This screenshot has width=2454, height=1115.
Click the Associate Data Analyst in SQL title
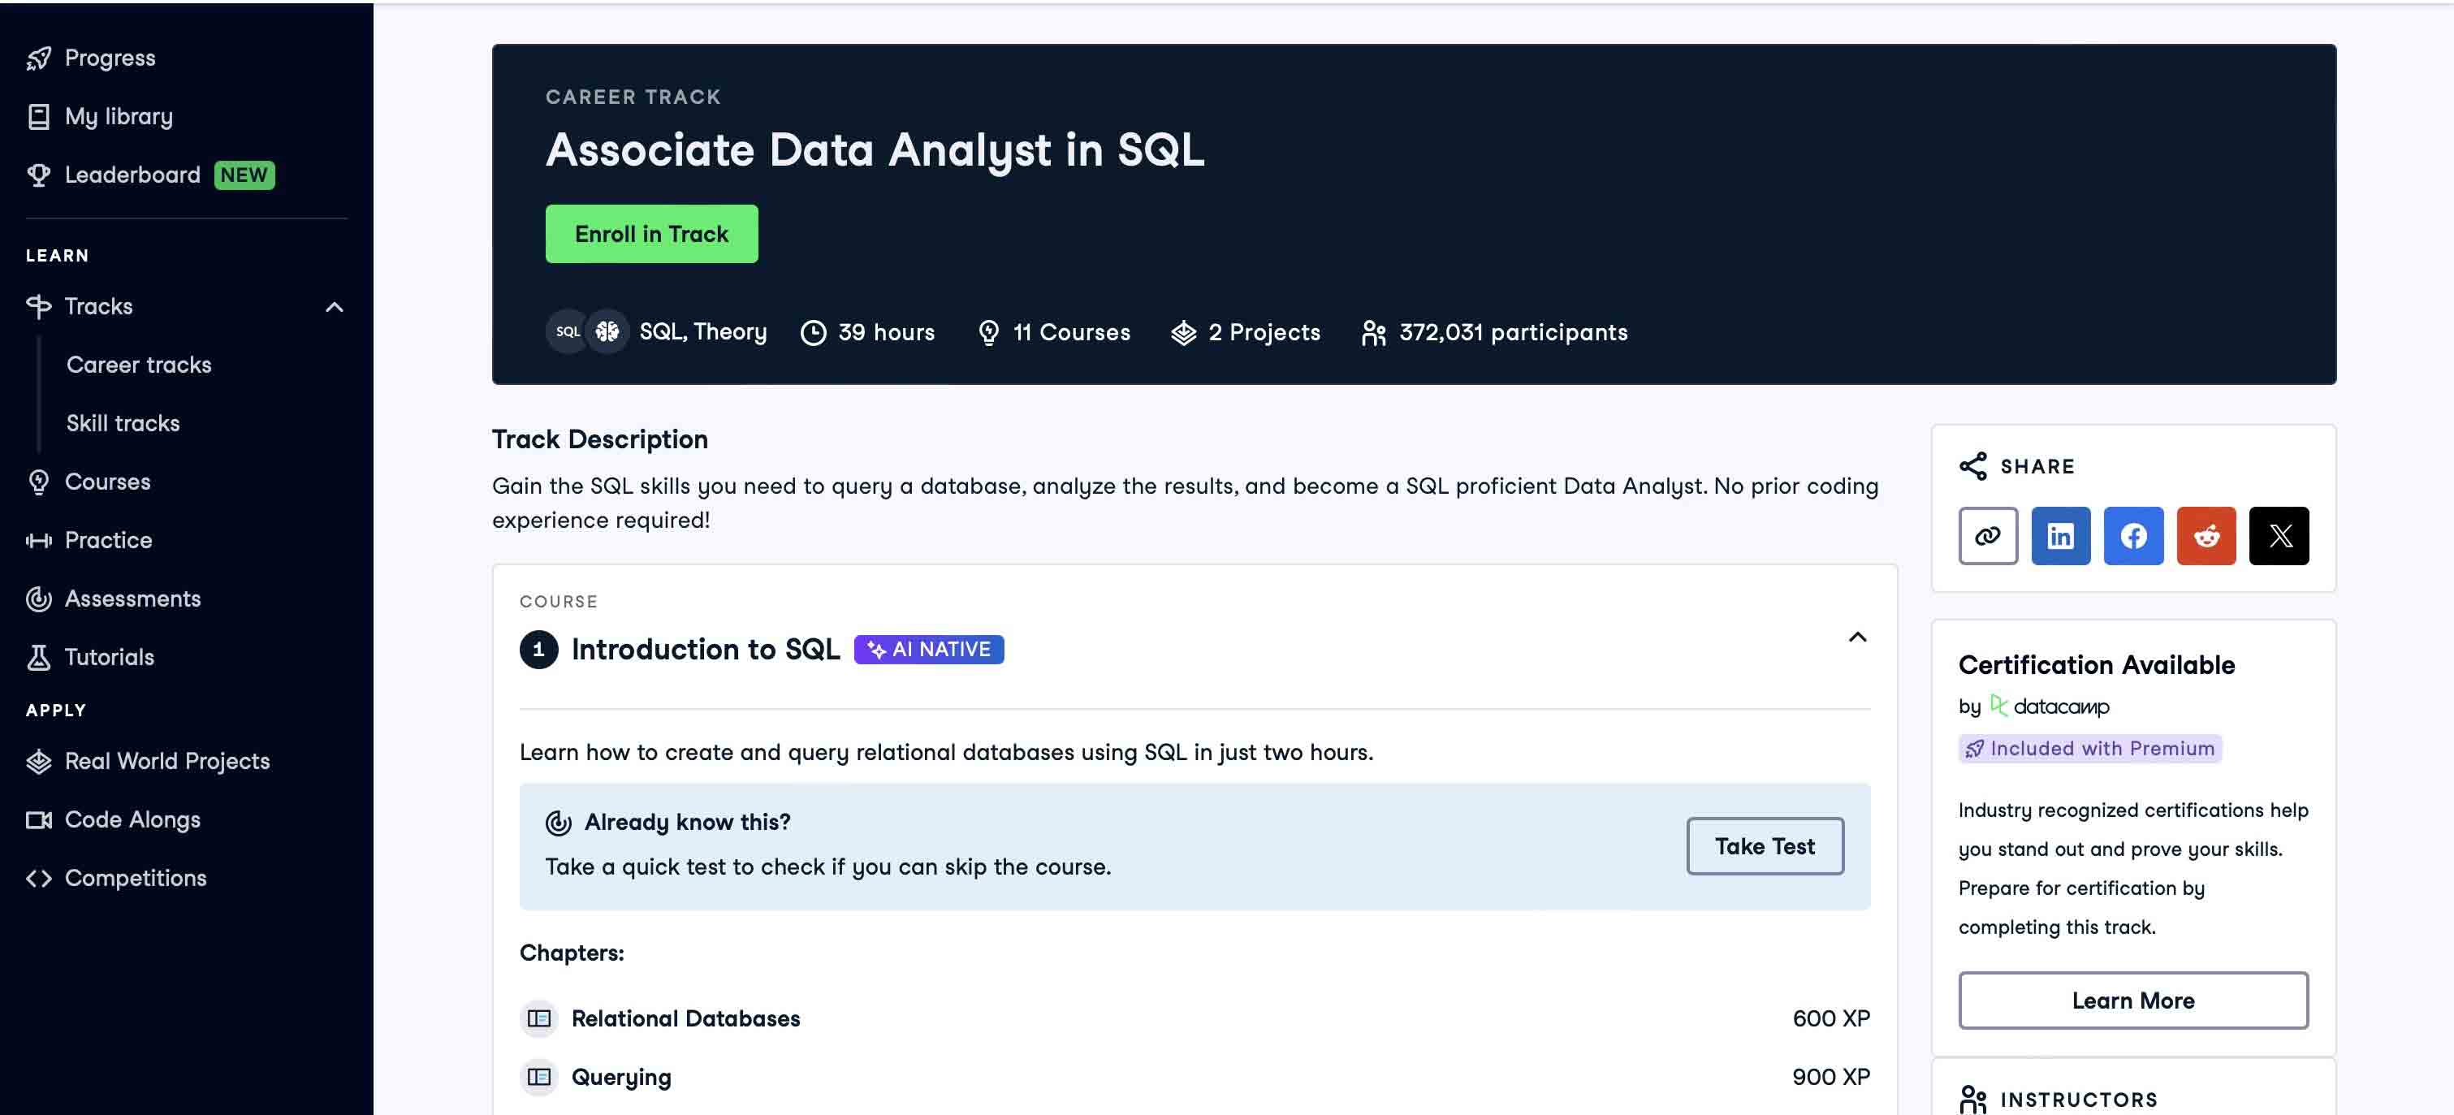[x=875, y=149]
